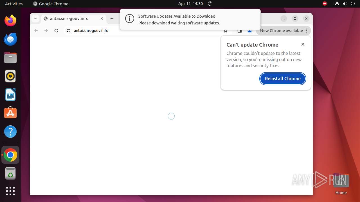Click the Chrome back arrow

(36, 31)
